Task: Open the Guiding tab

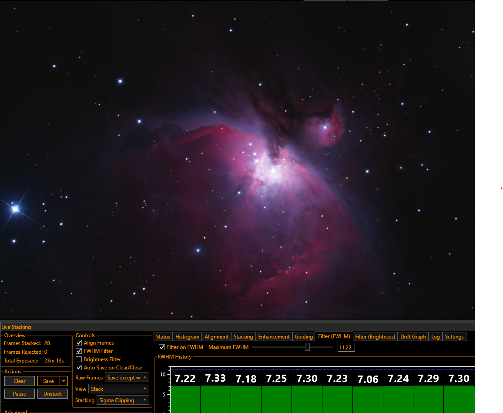Action: click(303, 337)
